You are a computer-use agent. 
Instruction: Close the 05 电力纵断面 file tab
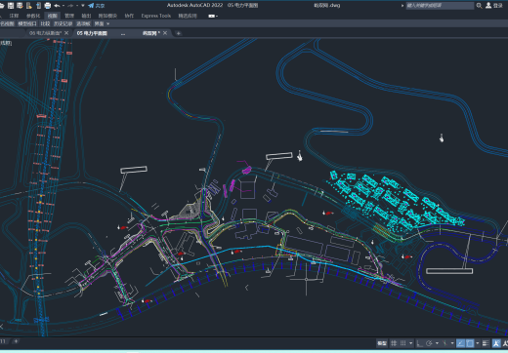tap(66, 33)
